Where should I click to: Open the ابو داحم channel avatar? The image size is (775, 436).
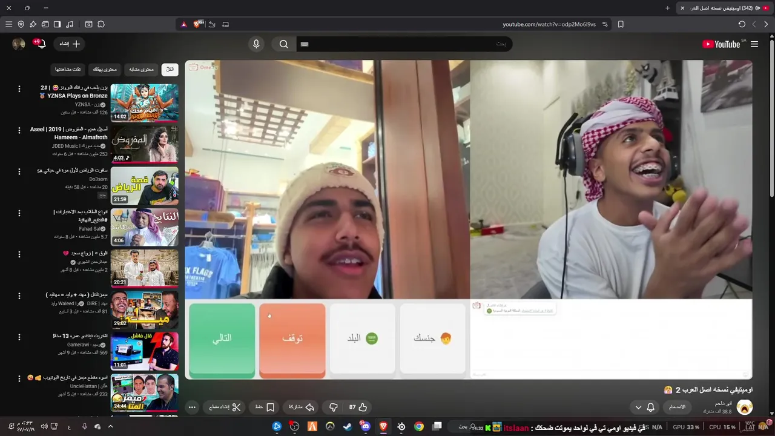point(744,407)
